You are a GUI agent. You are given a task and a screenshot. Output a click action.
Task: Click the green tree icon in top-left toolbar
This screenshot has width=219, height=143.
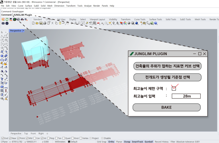[15, 19]
